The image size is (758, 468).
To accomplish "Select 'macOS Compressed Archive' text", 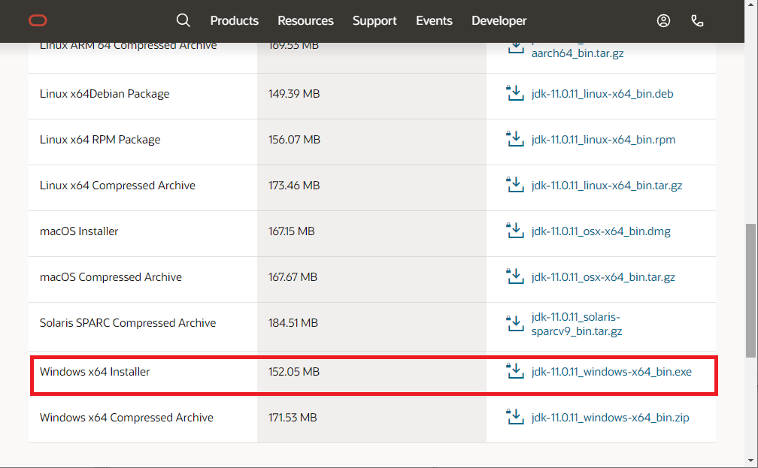I will pyautogui.click(x=111, y=277).
